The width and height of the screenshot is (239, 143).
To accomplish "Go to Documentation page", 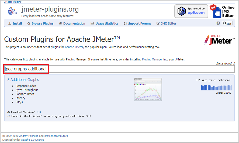I will [x=72, y=23].
